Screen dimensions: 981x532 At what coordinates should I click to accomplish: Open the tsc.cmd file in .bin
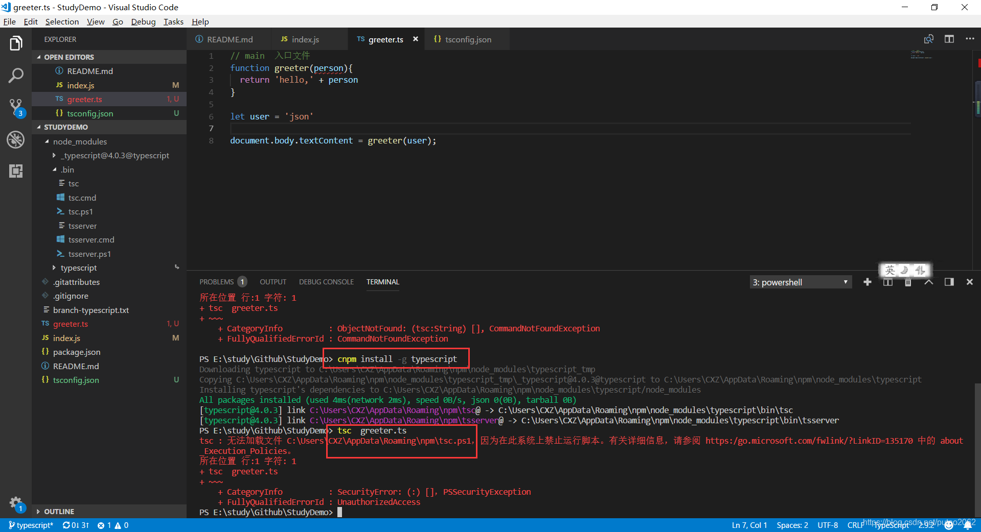point(82,198)
